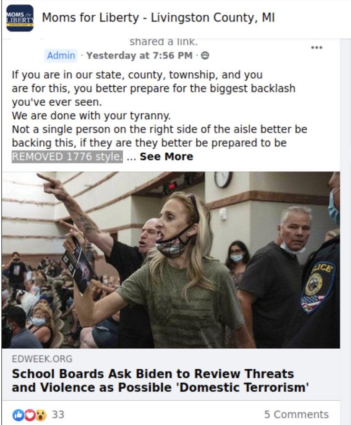The image size is (351, 425).
Task: Click the Admin badge label
Action: point(61,56)
